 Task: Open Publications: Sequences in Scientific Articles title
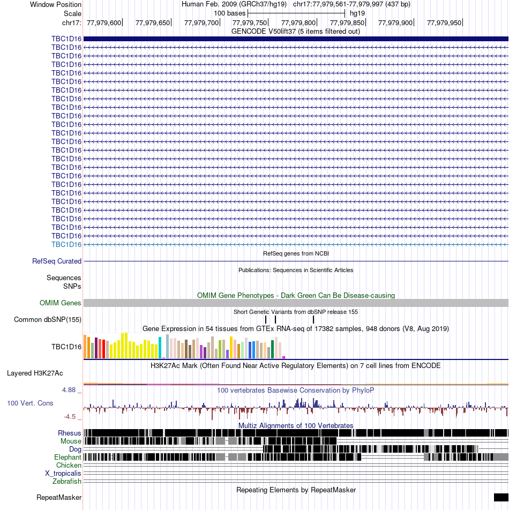[x=296, y=270]
